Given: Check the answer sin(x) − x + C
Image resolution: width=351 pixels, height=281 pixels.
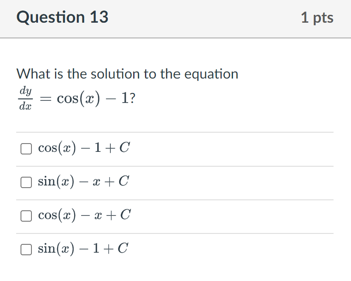Looking at the screenshot, I should point(26,182).
